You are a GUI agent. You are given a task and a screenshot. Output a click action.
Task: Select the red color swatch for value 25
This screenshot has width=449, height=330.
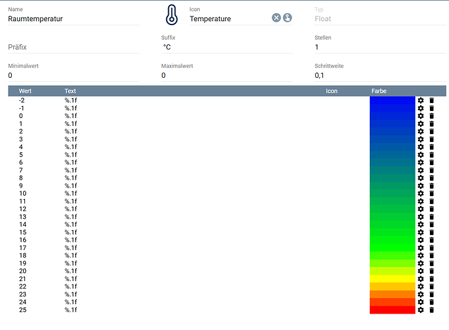point(392,310)
